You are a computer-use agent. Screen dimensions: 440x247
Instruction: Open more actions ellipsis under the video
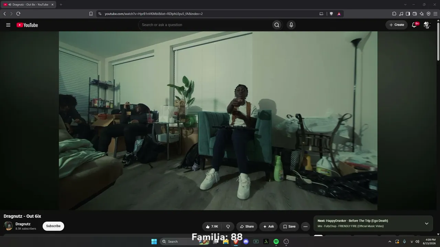(305, 226)
